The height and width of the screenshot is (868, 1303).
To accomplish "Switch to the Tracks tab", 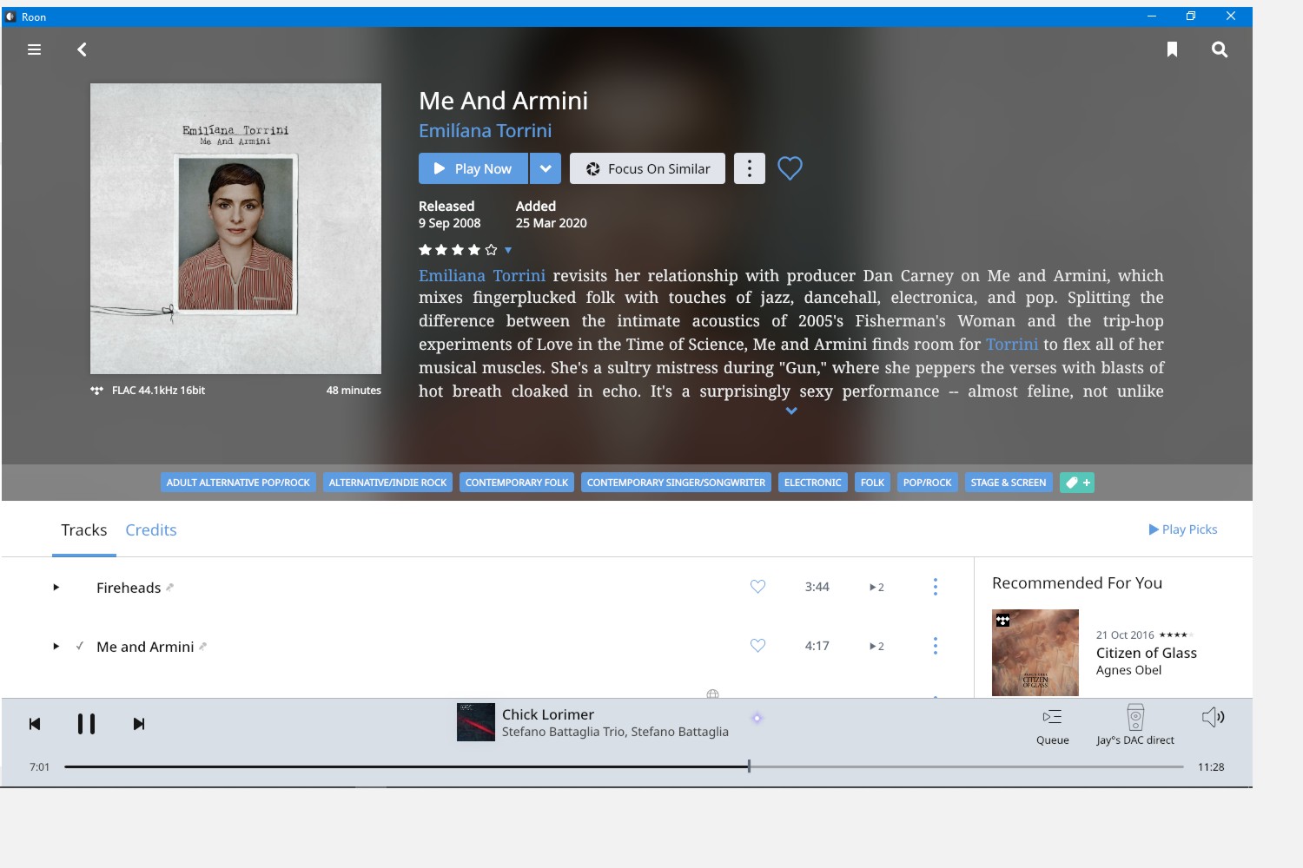I will (x=84, y=530).
